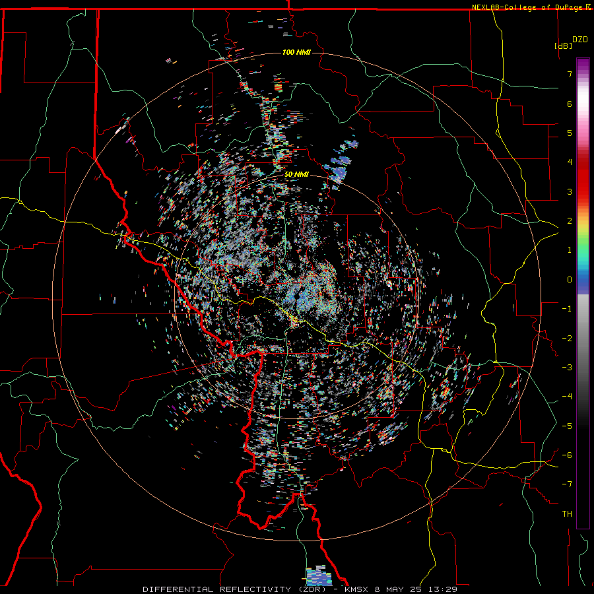Click the positive 1 value on the scale
Image resolution: width=594 pixels, height=594 pixels.
[570, 250]
